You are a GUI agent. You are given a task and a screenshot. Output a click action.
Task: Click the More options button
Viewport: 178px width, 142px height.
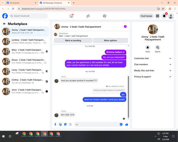click(x=110, y=40)
